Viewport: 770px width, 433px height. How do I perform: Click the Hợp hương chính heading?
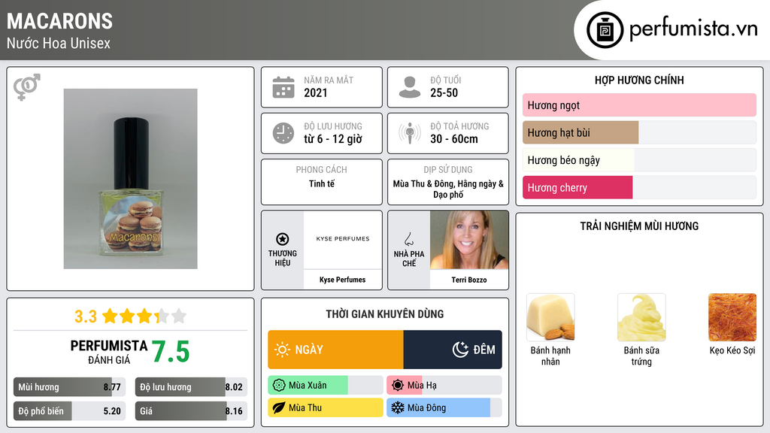[x=639, y=80]
